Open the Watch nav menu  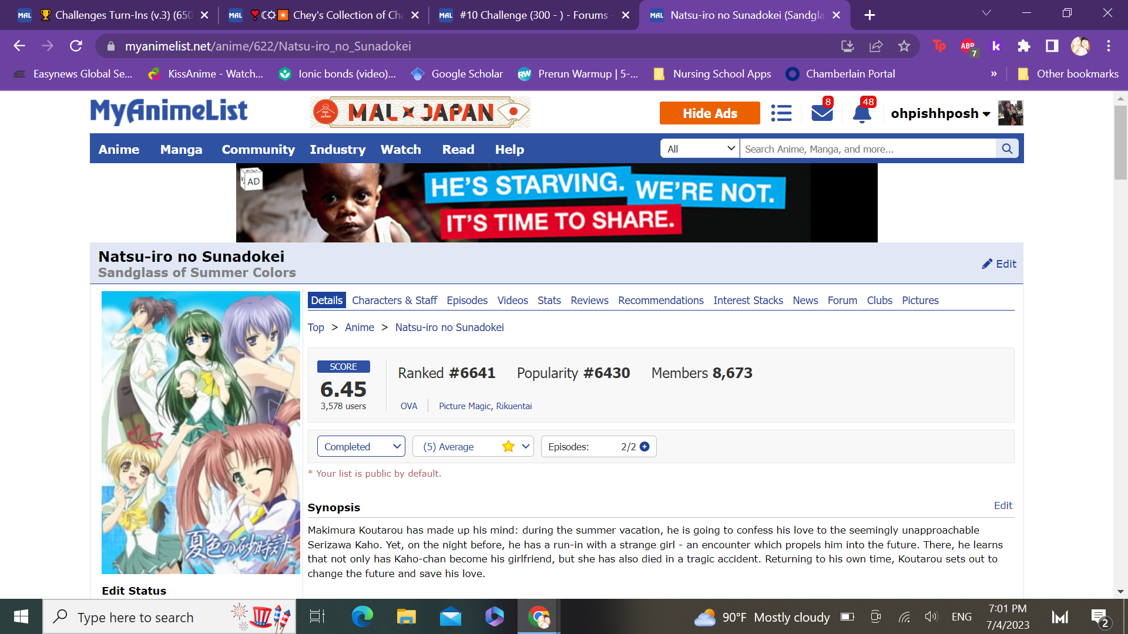(x=401, y=149)
